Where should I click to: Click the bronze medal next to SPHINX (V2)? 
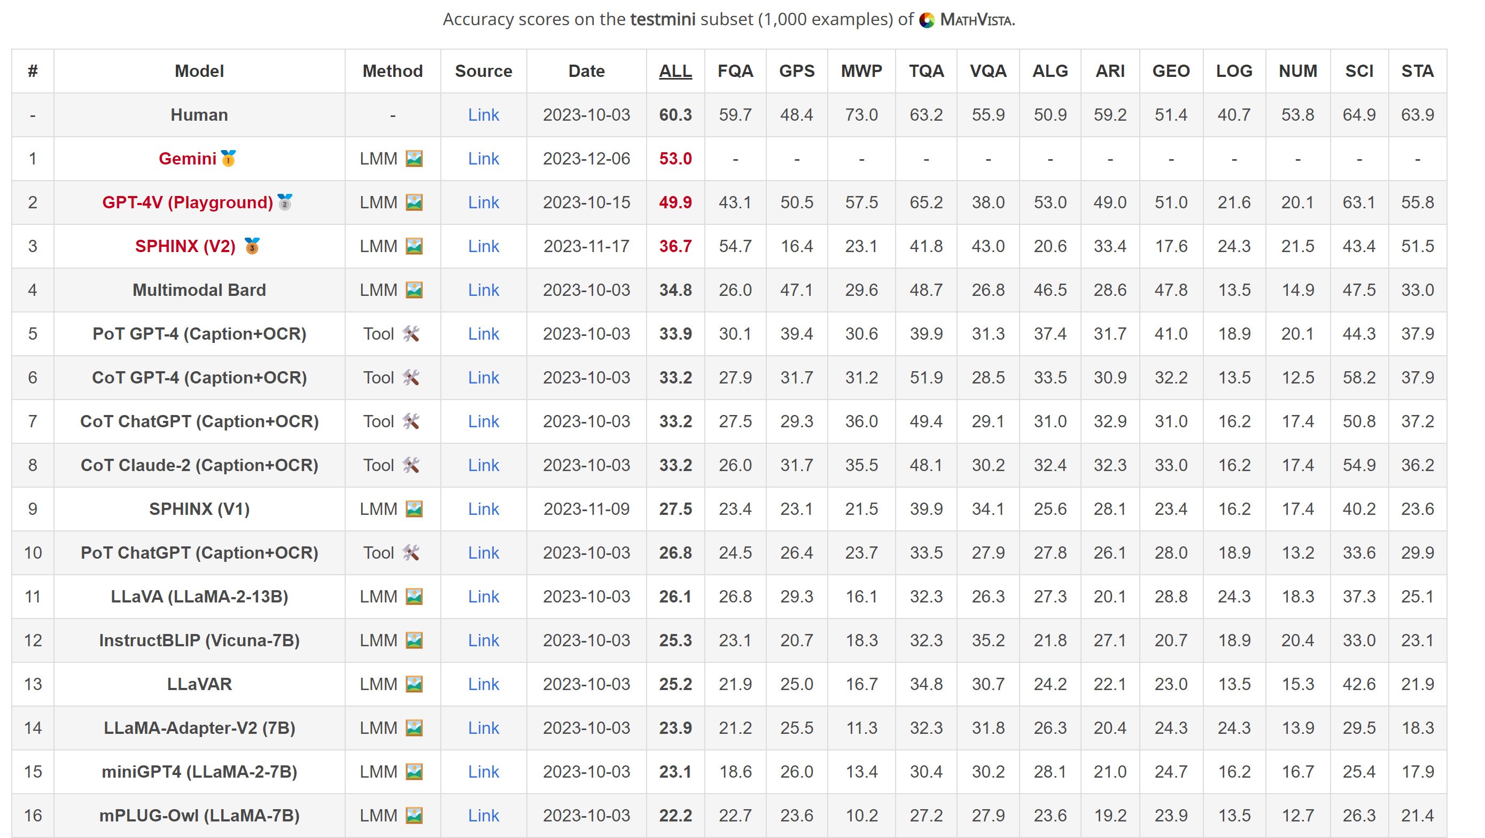(x=252, y=246)
